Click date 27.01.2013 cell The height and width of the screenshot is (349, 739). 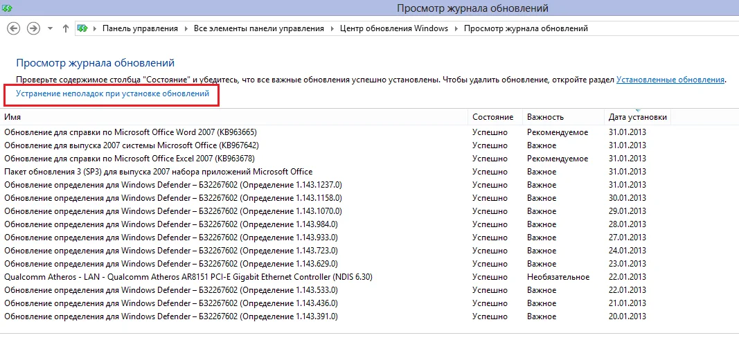click(627, 238)
